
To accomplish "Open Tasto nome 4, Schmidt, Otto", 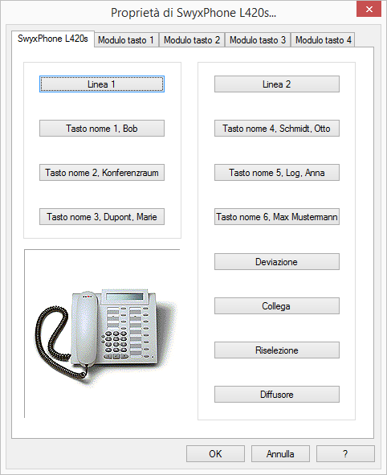I will [277, 128].
